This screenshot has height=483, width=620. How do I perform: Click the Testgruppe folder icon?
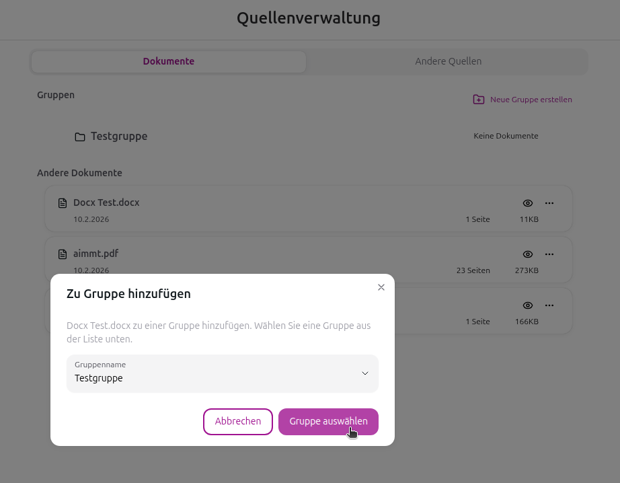click(x=79, y=137)
